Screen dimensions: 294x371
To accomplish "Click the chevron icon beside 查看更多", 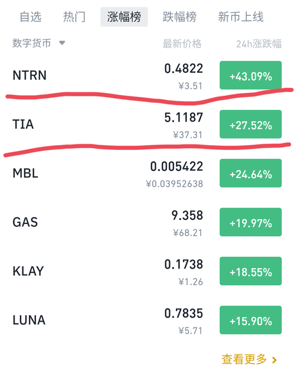I will 275,360.
